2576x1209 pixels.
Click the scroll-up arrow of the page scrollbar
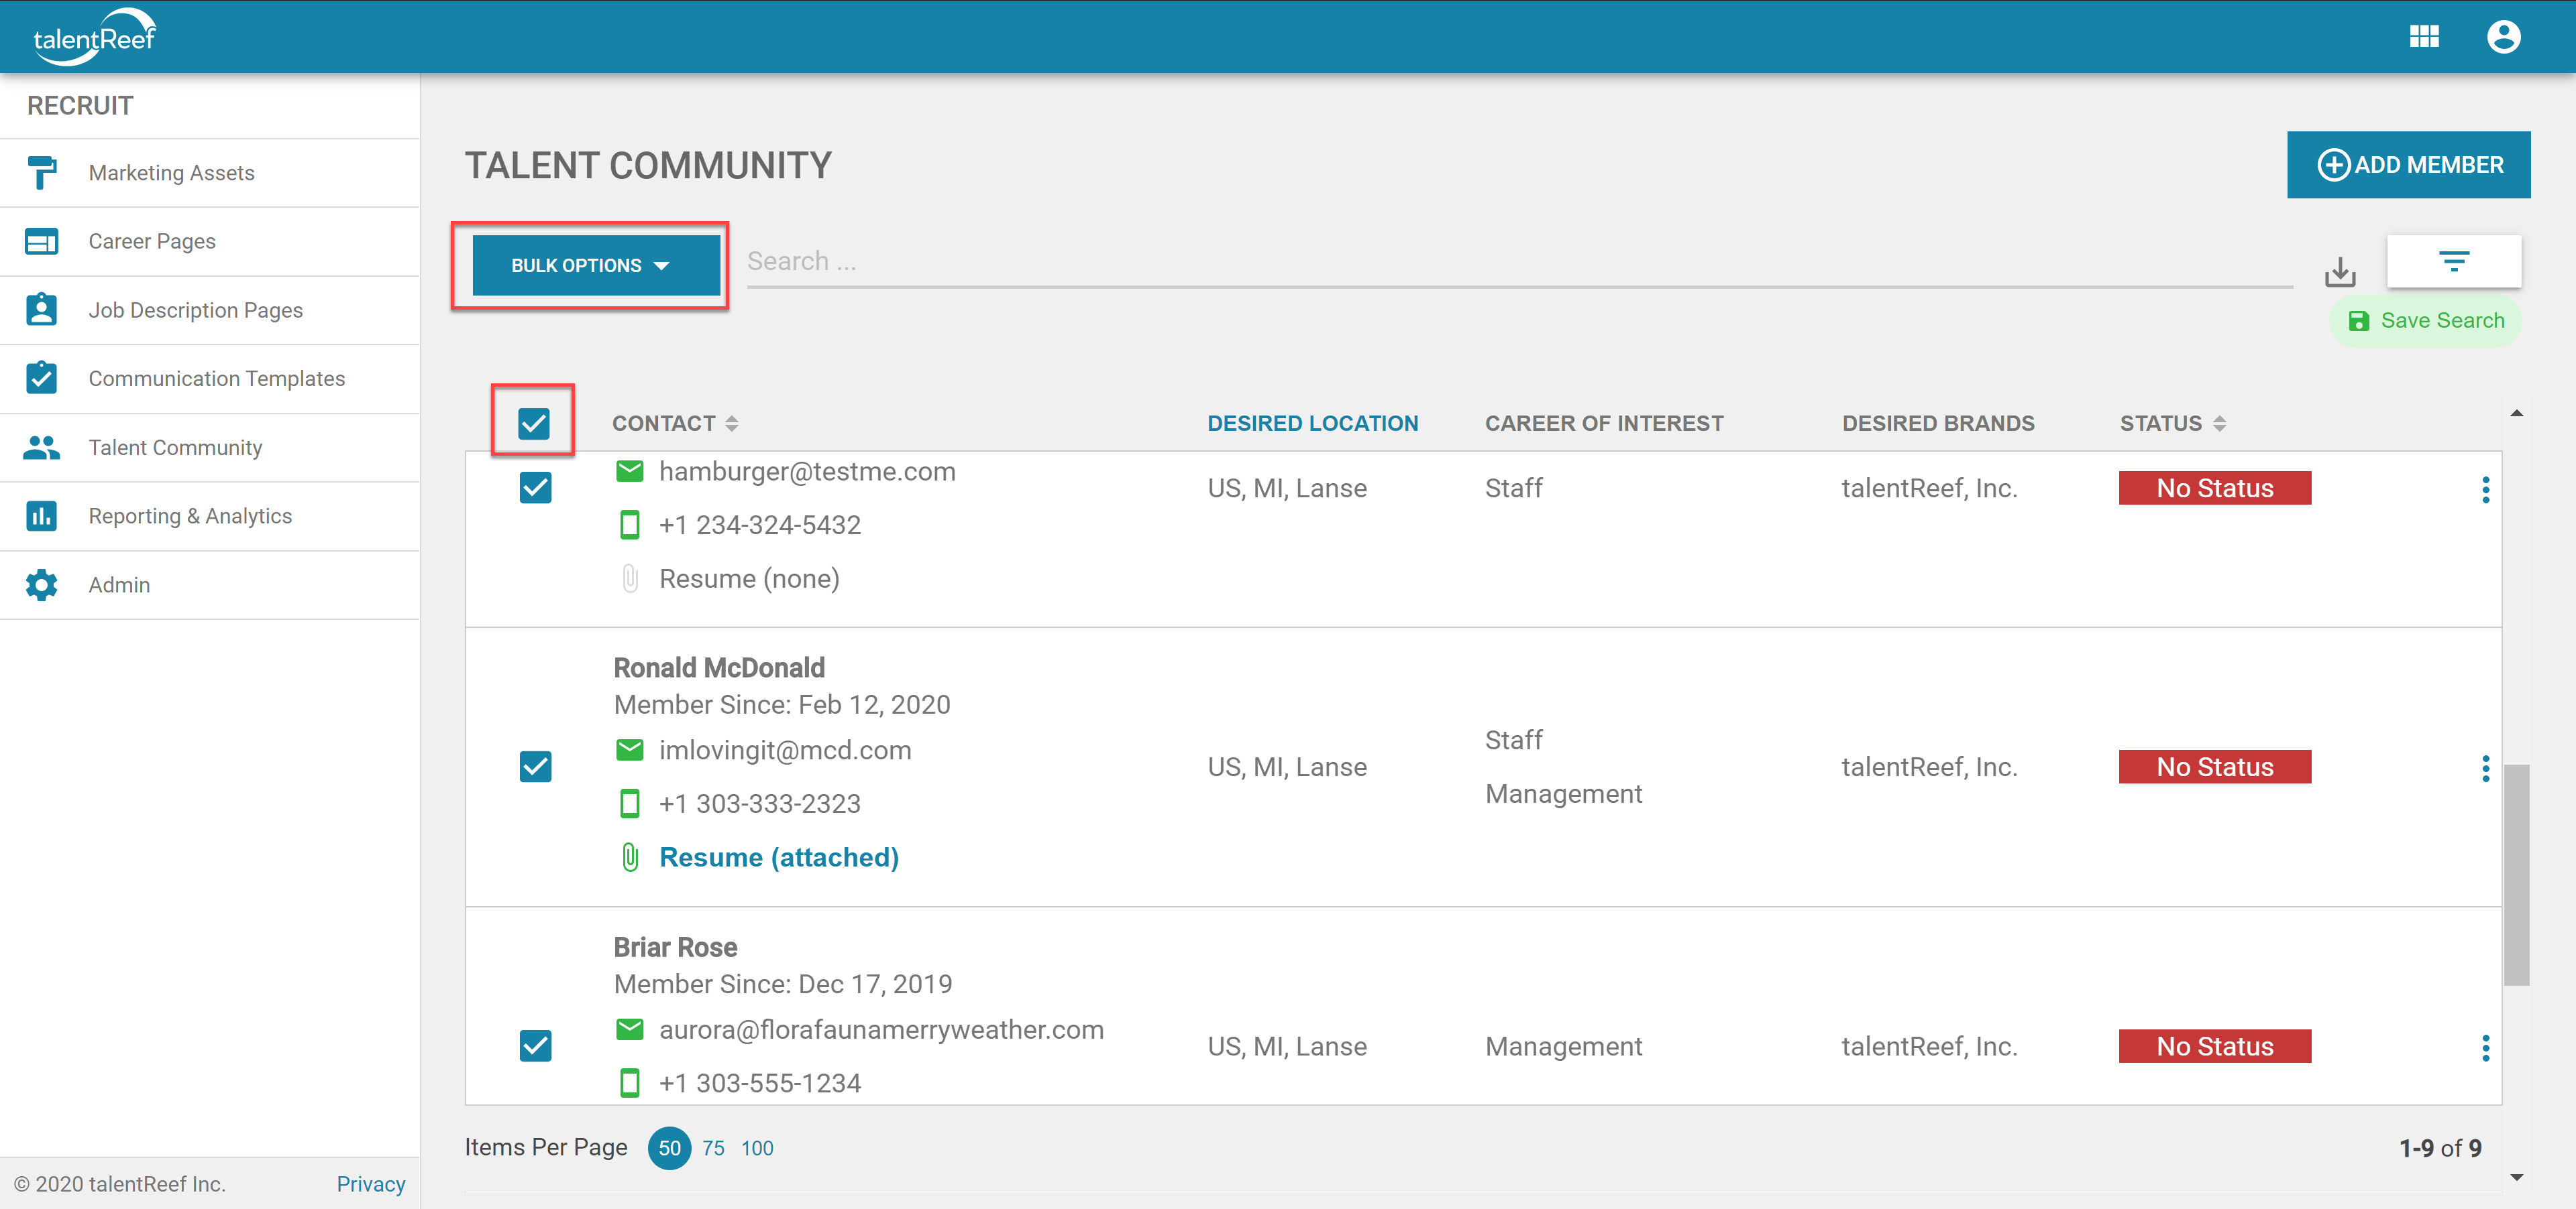tap(2516, 413)
